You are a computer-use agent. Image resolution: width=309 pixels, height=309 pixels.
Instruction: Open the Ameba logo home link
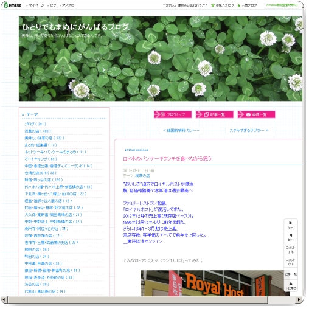[x=13, y=5]
